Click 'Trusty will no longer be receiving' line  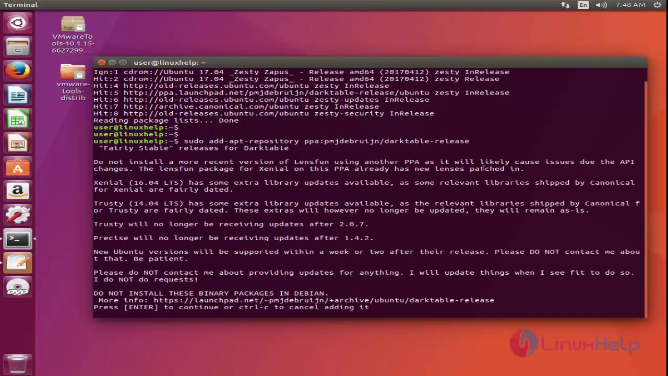(x=231, y=224)
